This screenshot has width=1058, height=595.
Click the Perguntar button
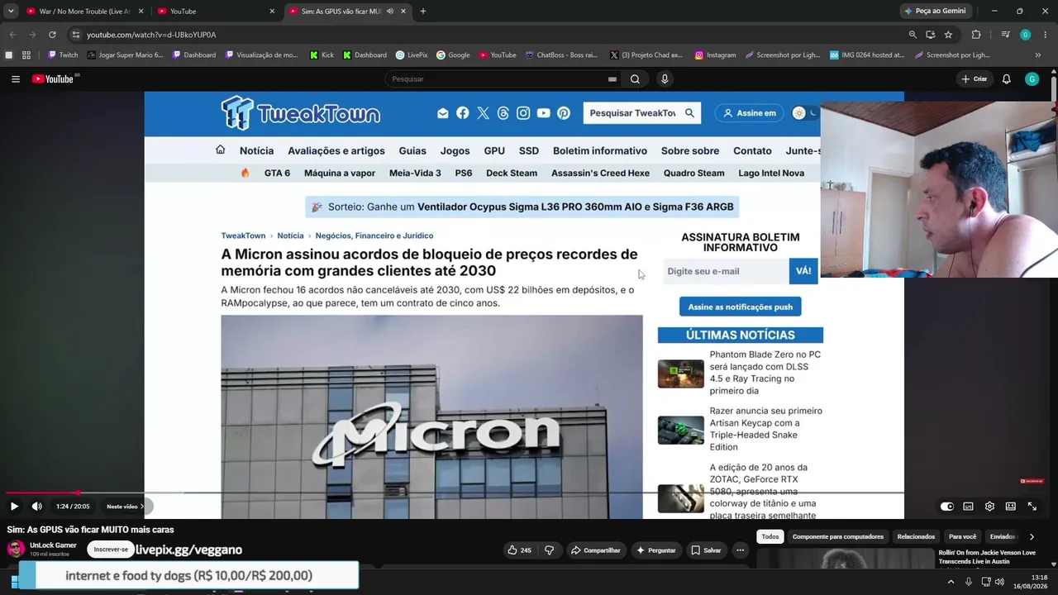[655, 550]
